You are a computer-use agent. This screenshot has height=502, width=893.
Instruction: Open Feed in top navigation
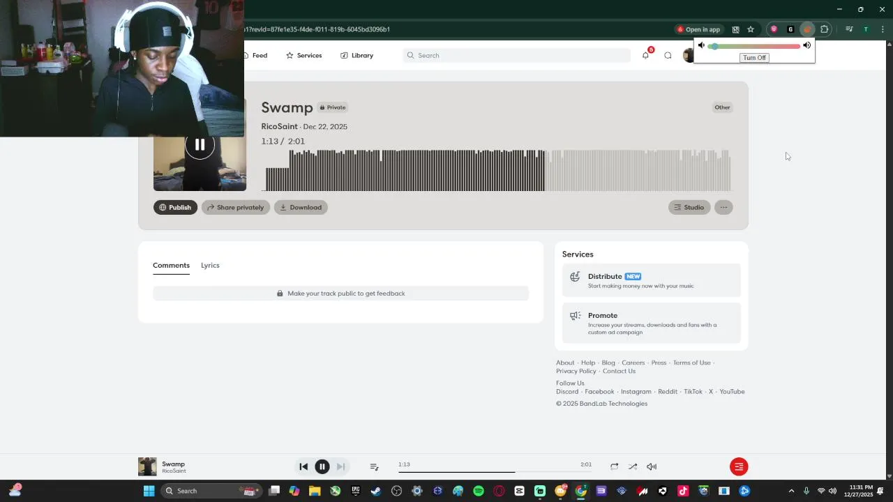click(256, 55)
